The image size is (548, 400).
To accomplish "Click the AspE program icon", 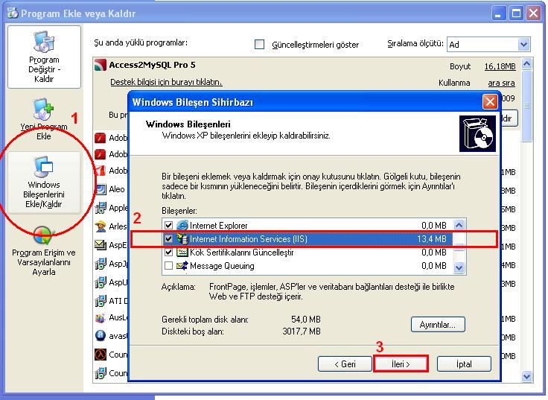I will pos(101,245).
